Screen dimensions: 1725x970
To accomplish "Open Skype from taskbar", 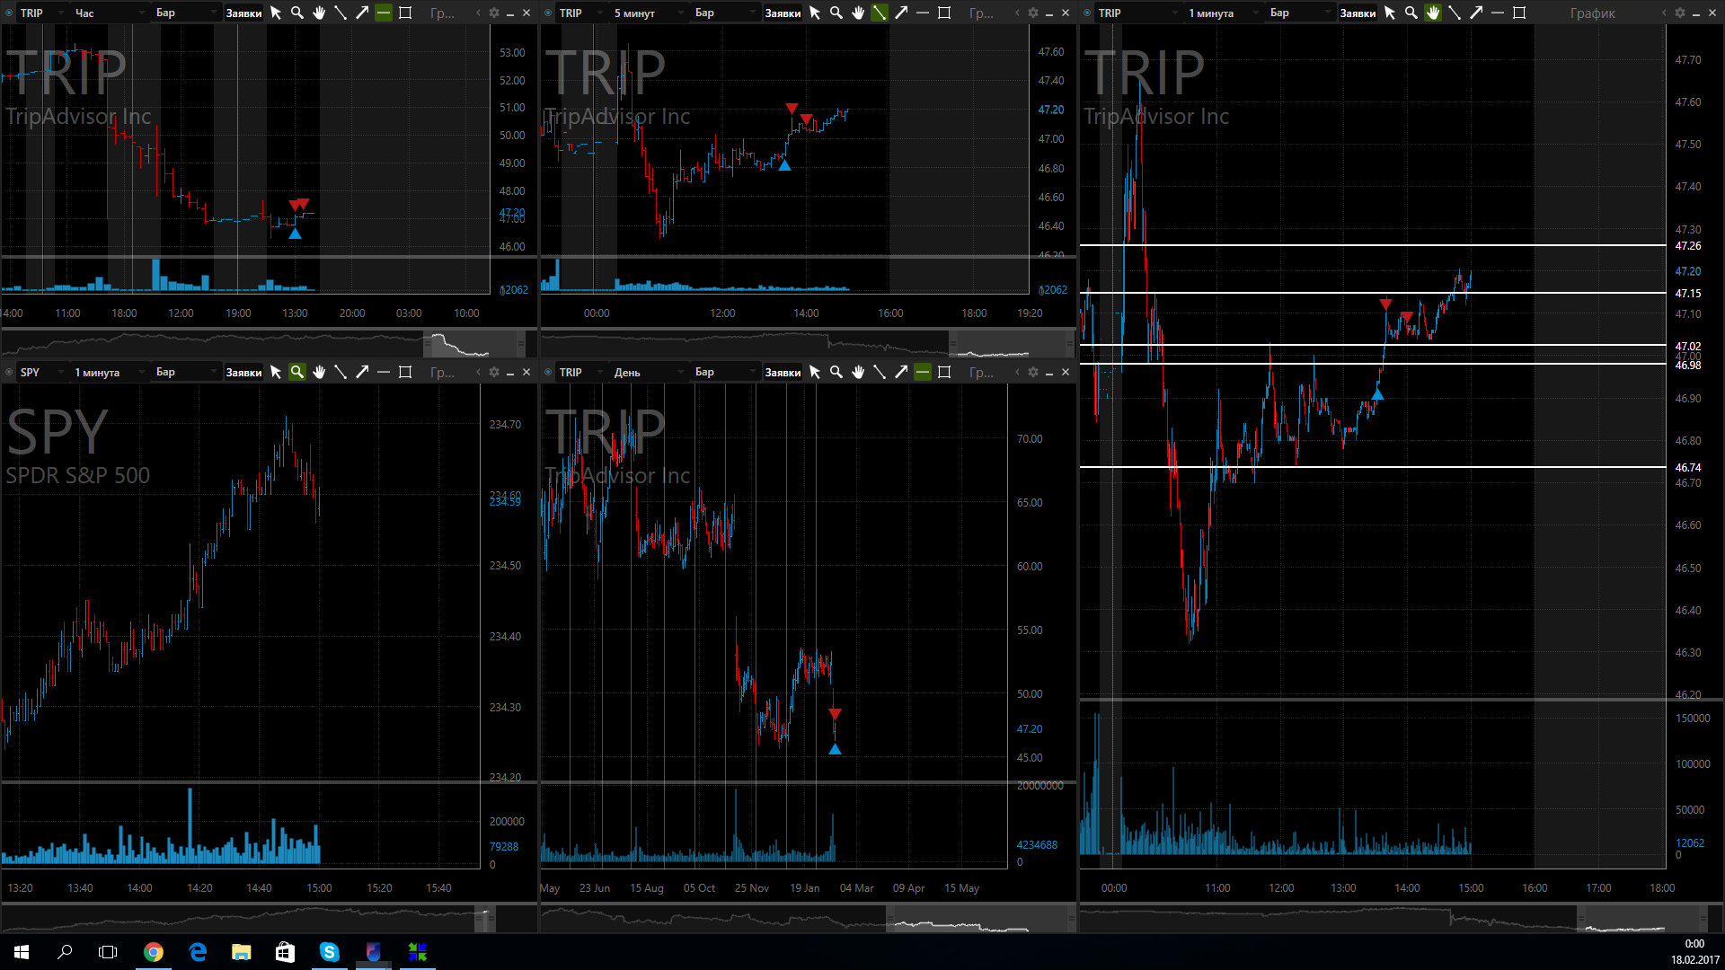I will tap(330, 952).
